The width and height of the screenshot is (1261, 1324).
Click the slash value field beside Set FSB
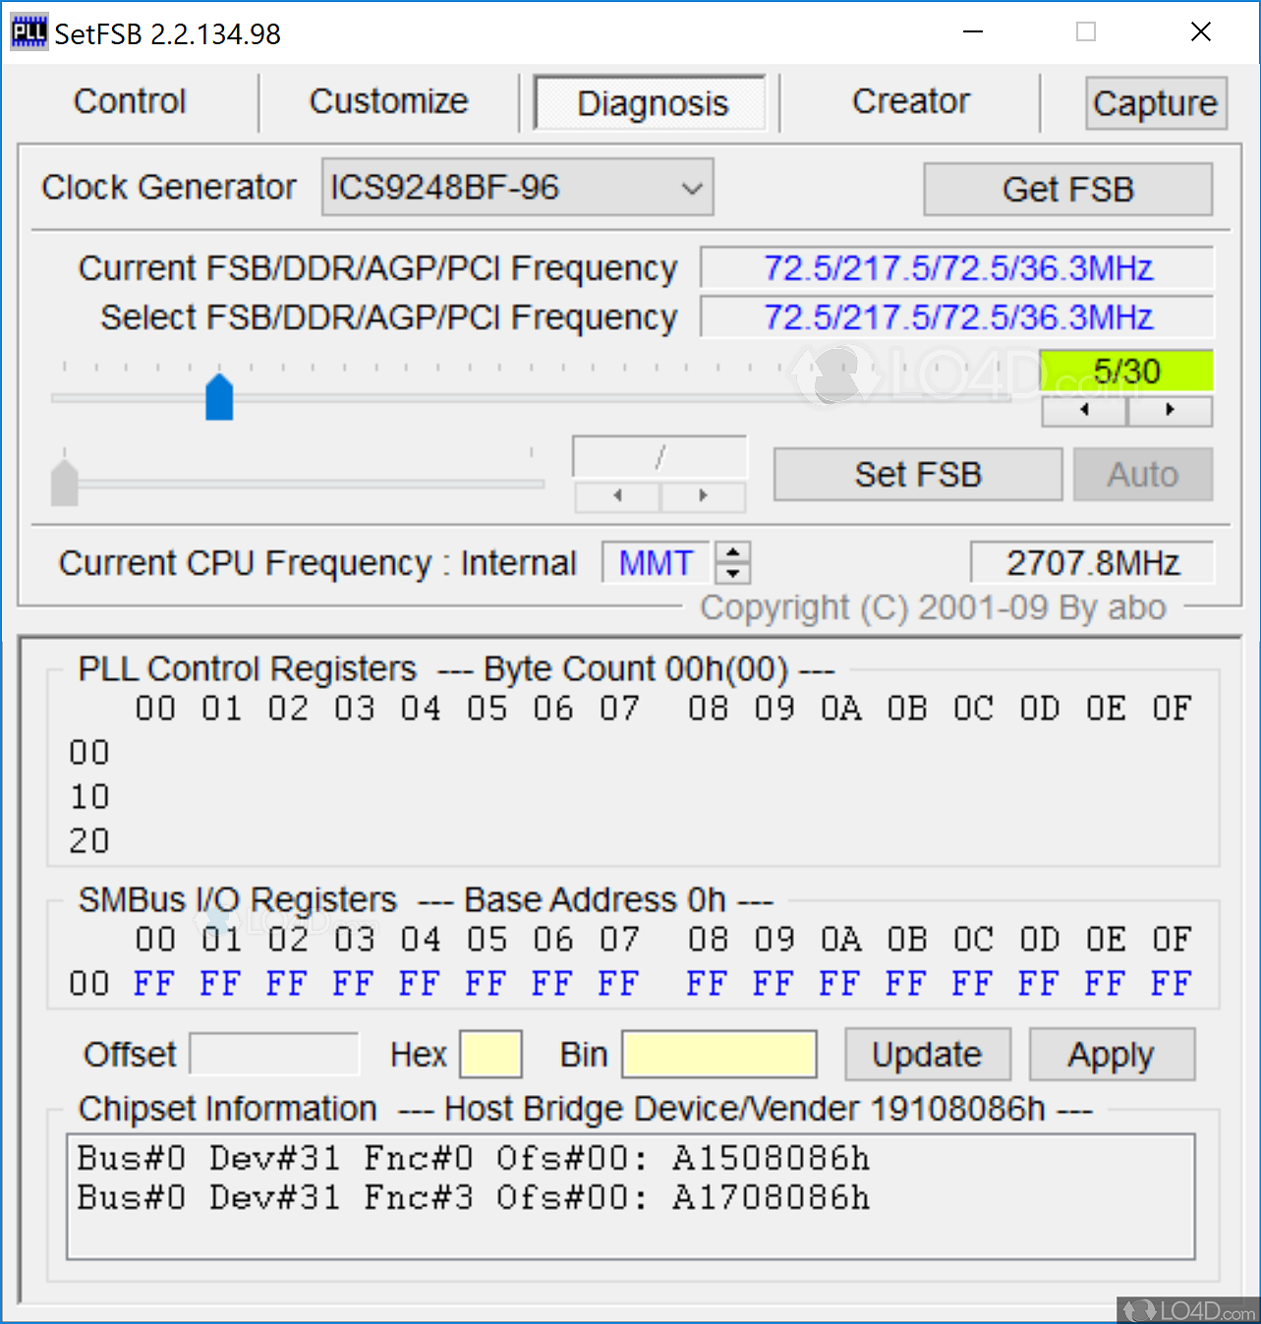pos(659,457)
